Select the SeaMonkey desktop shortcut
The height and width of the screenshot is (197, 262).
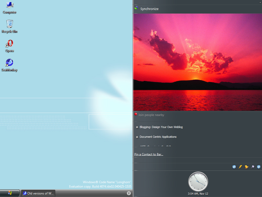click(9, 65)
